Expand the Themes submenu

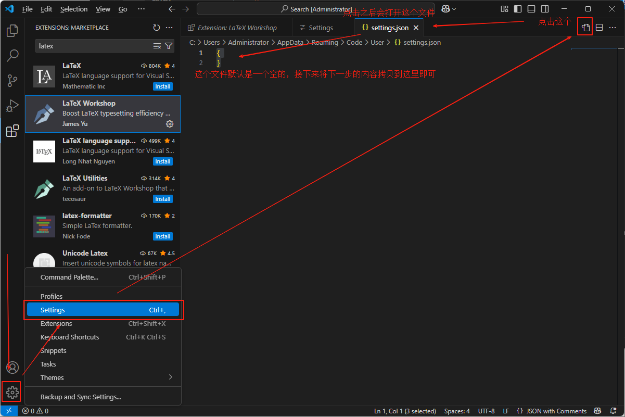tap(104, 377)
